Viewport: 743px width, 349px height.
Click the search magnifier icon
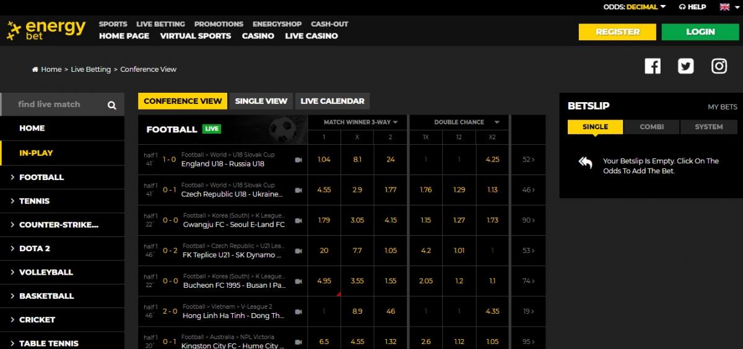point(111,105)
